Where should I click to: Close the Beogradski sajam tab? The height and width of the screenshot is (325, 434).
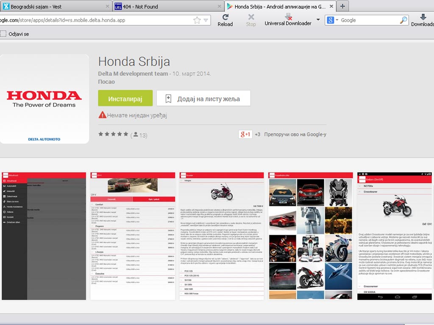107,6
